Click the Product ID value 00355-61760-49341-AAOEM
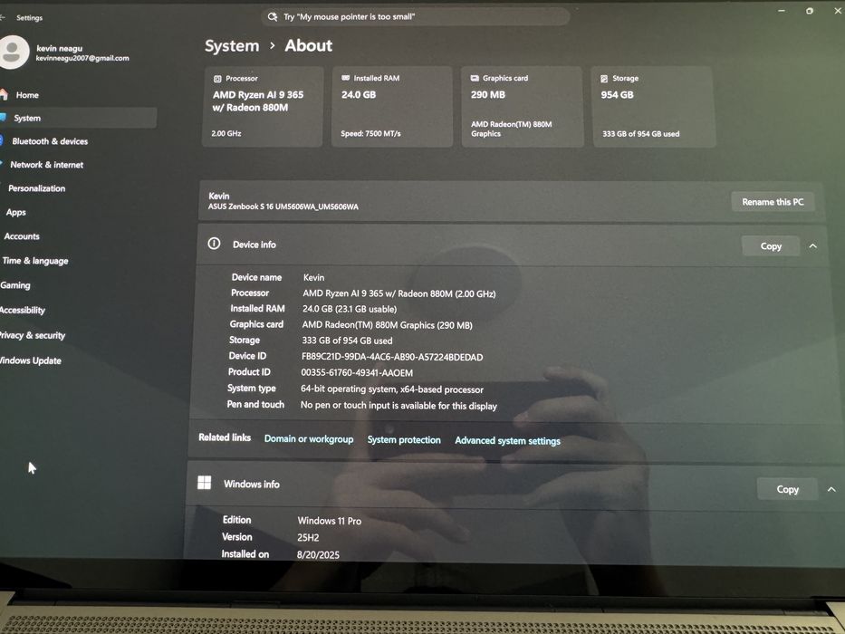 click(357, 372)
